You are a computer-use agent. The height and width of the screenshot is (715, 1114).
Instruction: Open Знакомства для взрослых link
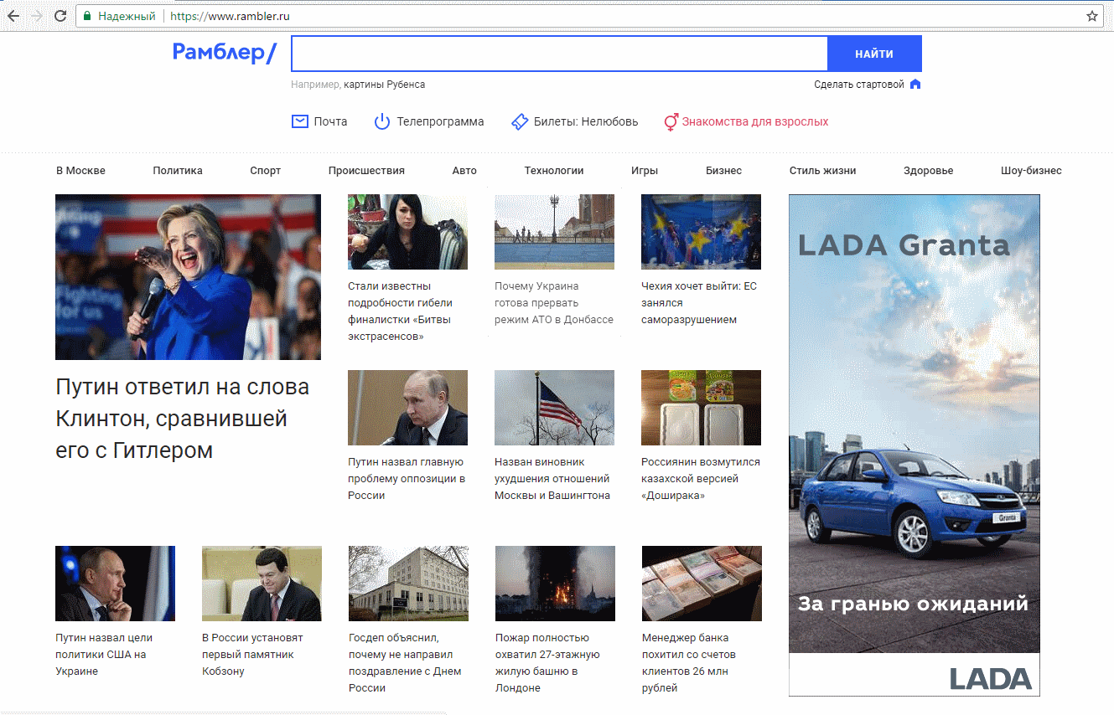click(755, 121)
